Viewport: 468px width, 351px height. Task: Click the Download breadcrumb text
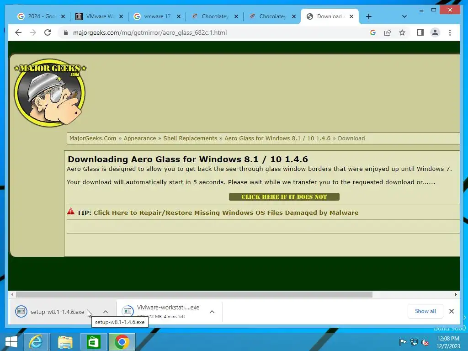point(351,138)
